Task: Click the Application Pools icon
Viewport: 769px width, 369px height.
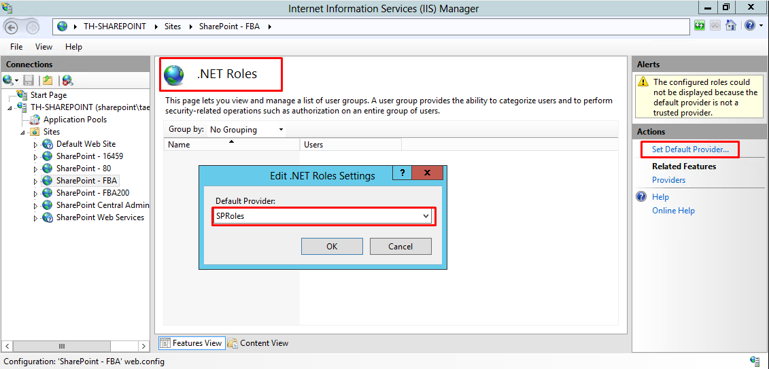Action: (35, 120)
